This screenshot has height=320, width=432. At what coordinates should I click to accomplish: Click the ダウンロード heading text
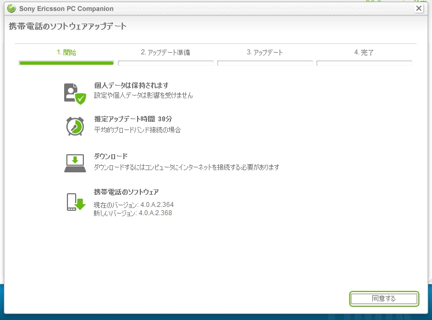pyautogui.click(x=111, y=156)
